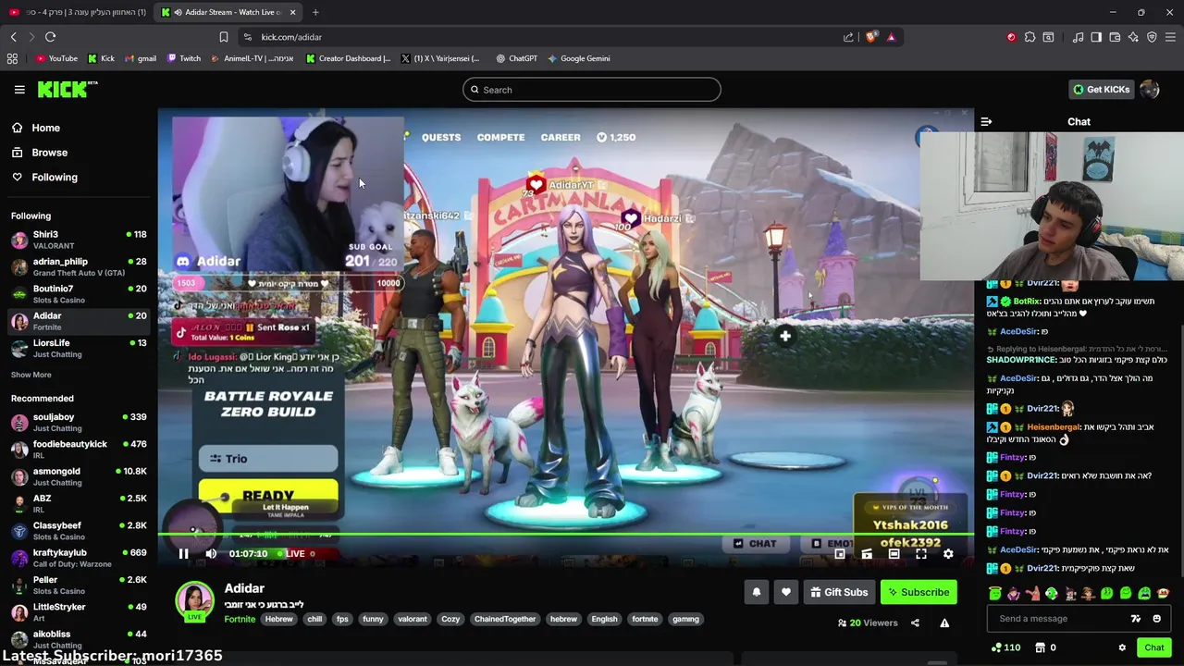Open Twitch bookmark in bookmarks bar

(184, 58)
